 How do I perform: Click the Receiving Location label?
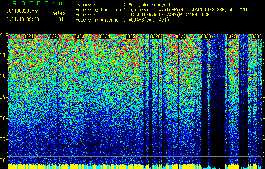(x=98, y=10)
